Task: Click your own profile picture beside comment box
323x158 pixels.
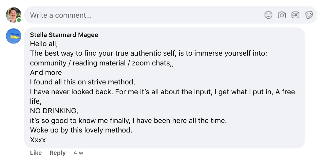Action: coord(13,15)
